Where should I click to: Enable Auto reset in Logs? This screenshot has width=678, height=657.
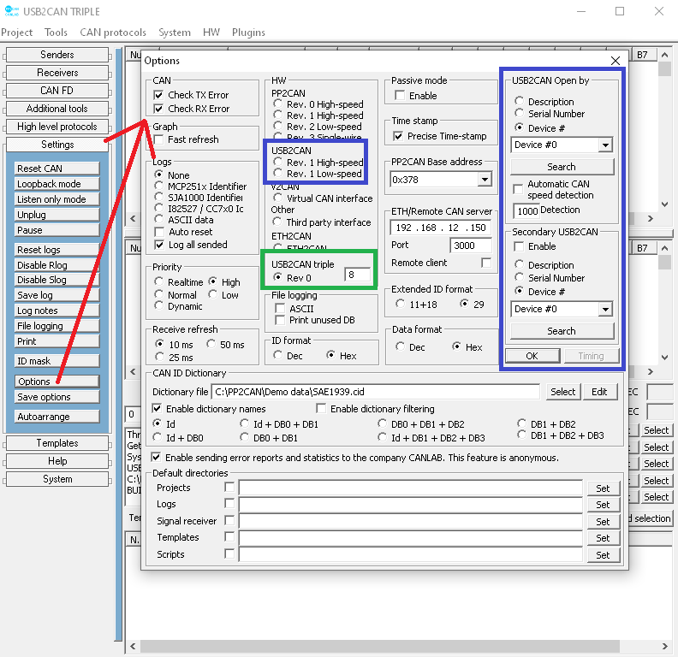click(159, 232)
